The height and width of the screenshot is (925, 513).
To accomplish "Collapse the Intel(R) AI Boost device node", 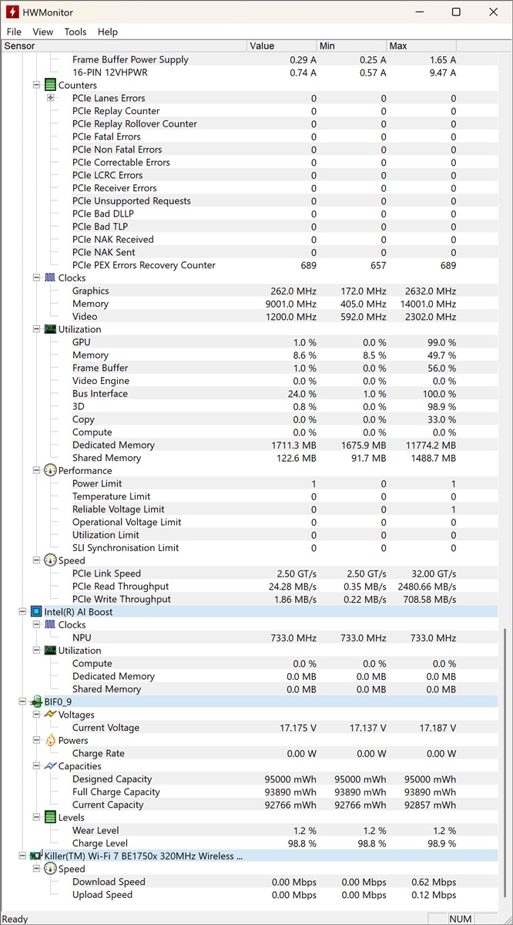I will (x=22, y=612).
